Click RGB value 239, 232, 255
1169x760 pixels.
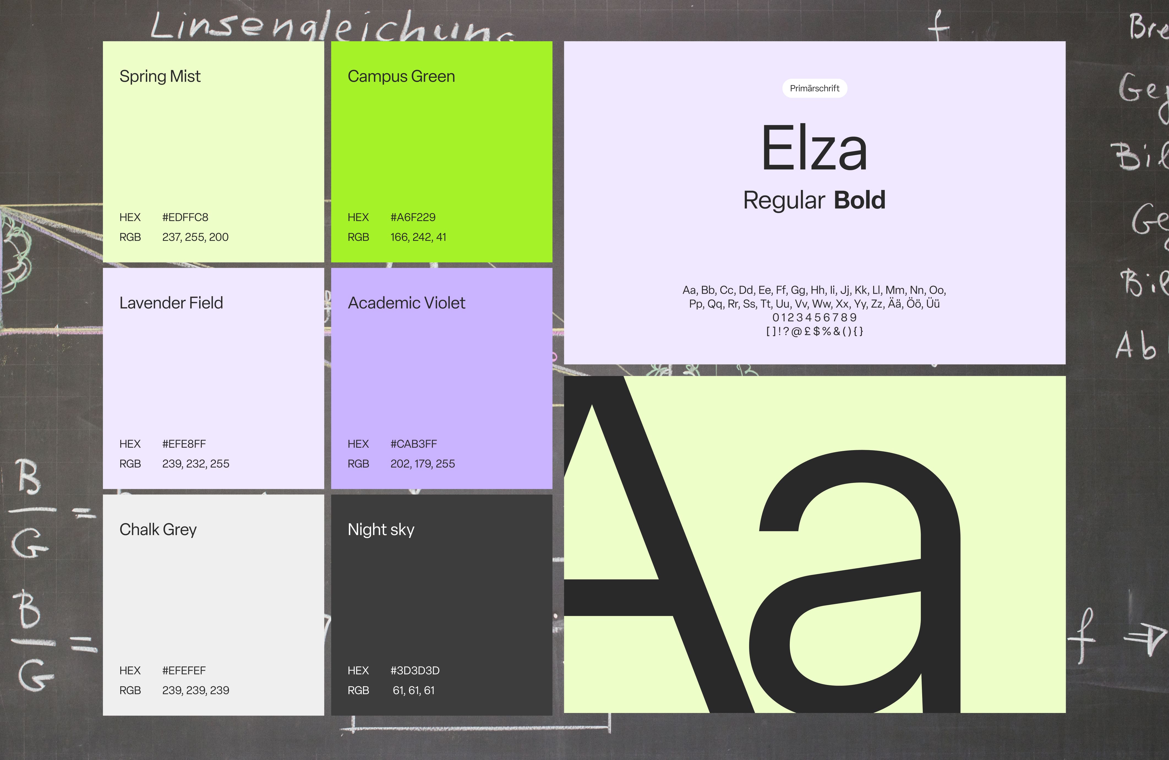[195, 464]
